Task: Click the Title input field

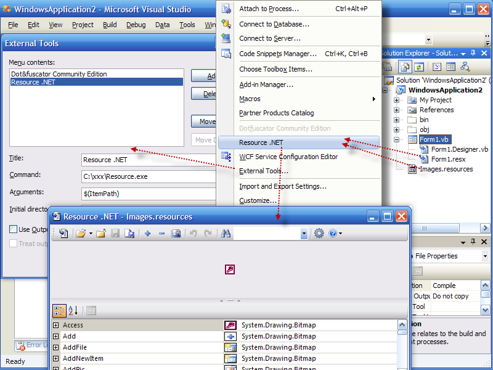Action: tap(149, 160)
